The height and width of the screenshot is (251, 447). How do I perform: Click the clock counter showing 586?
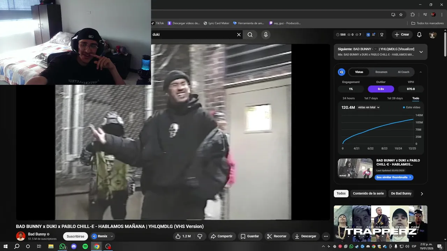point(341,35)
